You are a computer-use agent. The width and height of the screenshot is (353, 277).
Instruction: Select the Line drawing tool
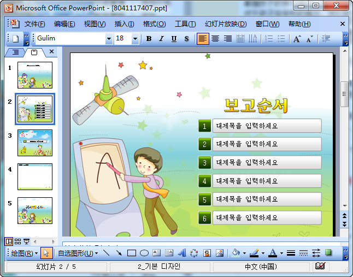coord(106,253)
